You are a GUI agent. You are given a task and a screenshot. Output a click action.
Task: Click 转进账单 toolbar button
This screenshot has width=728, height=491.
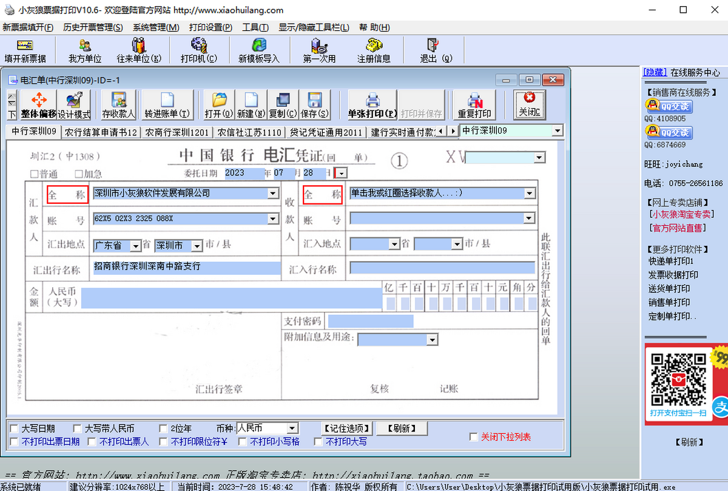tap(167, 106)
